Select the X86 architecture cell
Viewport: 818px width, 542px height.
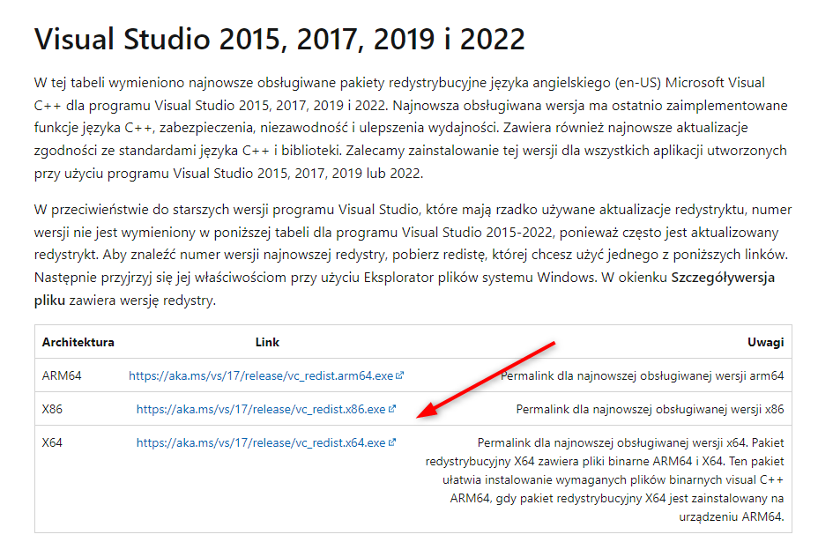(x=52, y=409)
